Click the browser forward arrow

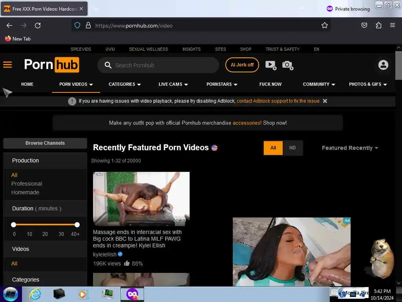point(24,26)
